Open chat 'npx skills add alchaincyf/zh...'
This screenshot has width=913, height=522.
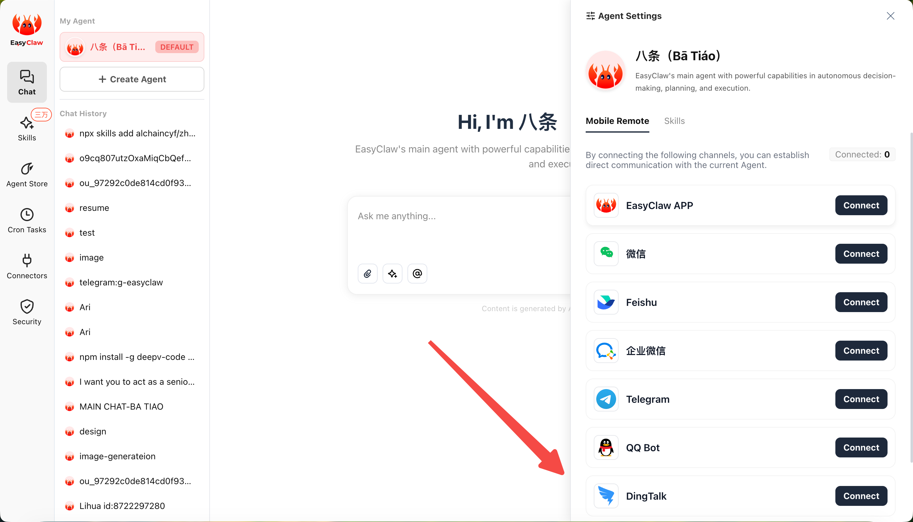(132, 133)
